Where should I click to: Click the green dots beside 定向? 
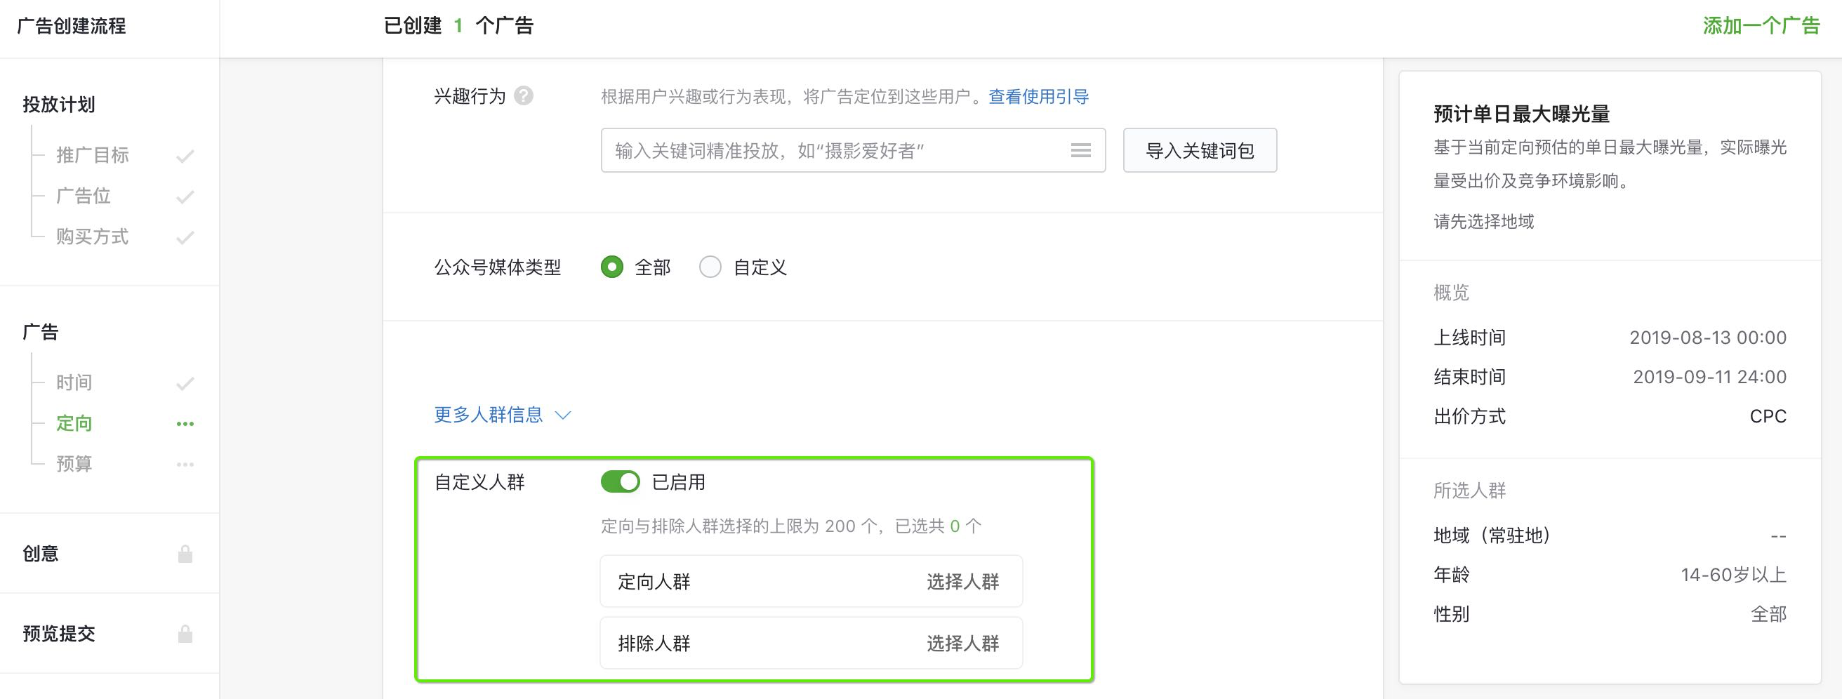pos(185,424)
